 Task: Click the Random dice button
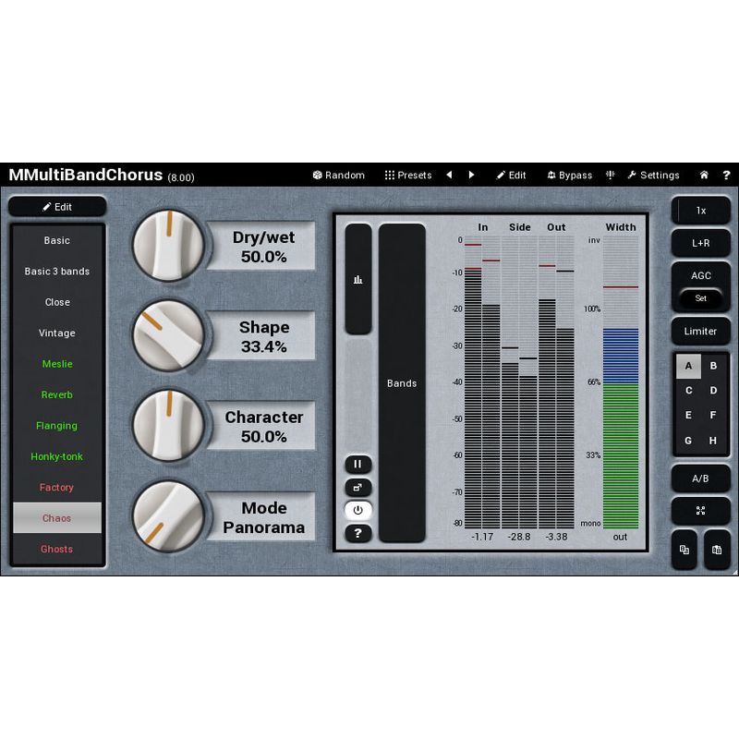(x=338, y=176)
